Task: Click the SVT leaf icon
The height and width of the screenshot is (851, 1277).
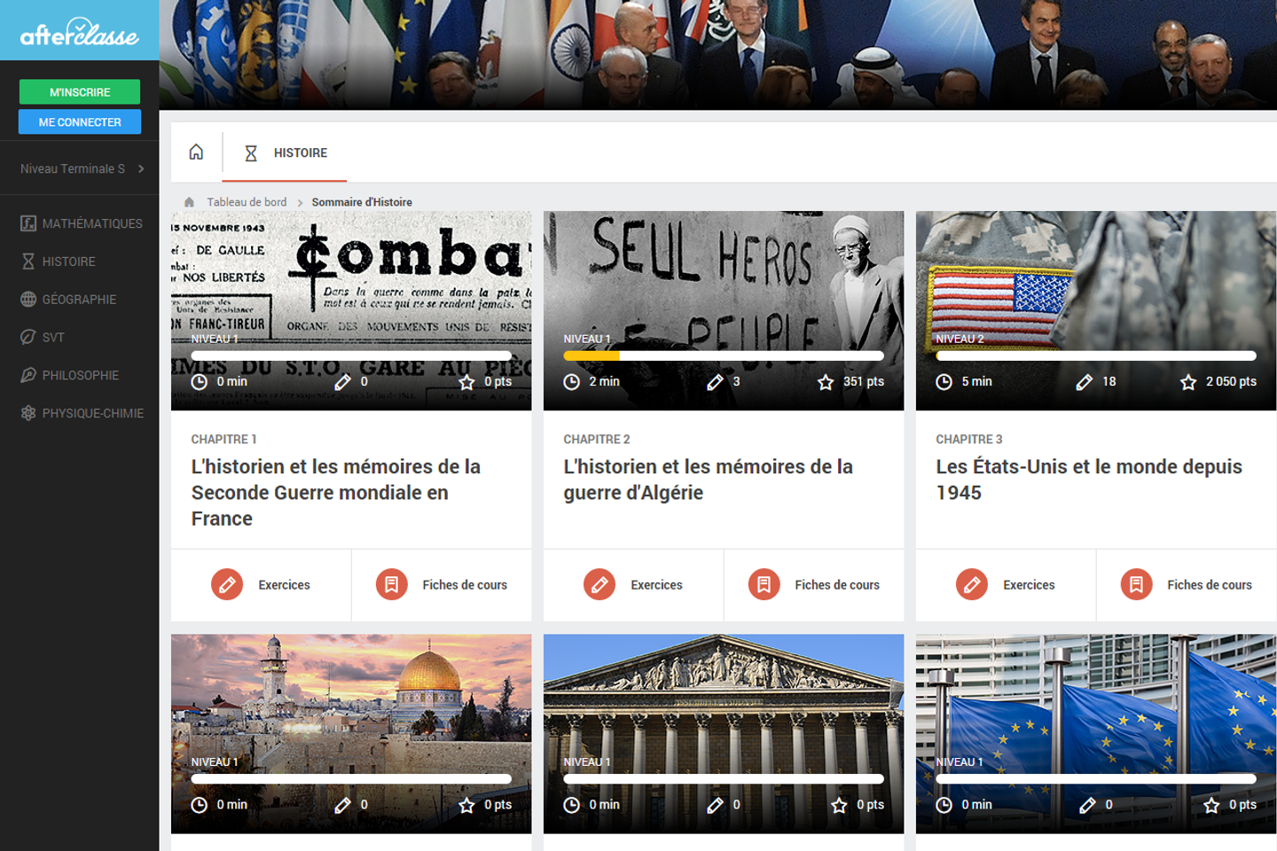Action: pyautogui.click(x=28, y=337)
